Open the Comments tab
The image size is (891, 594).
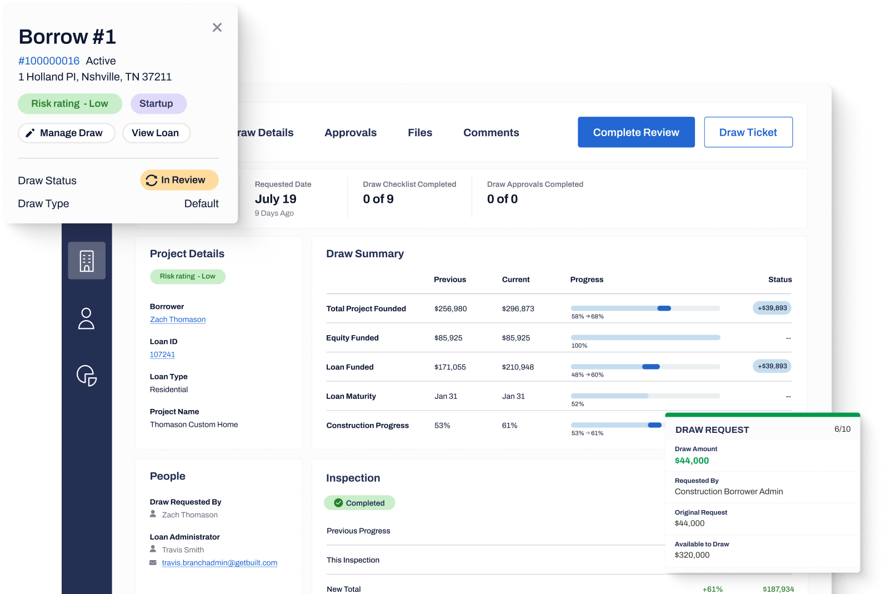coord(491,133)
